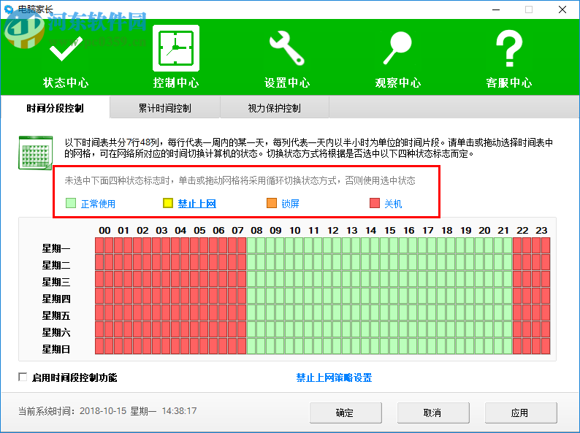Viewport: 580px width, 433px height.
Task: Select the yellow 禁止上网 color swatch
Action: point(168,203)
